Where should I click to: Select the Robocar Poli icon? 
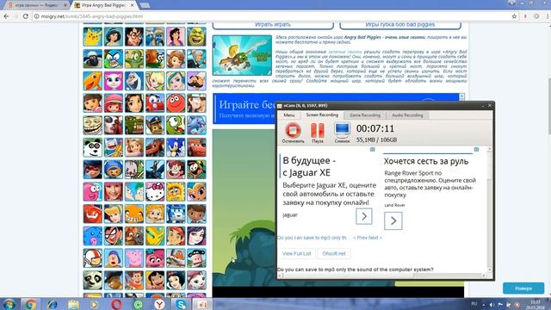coord(176,214)
